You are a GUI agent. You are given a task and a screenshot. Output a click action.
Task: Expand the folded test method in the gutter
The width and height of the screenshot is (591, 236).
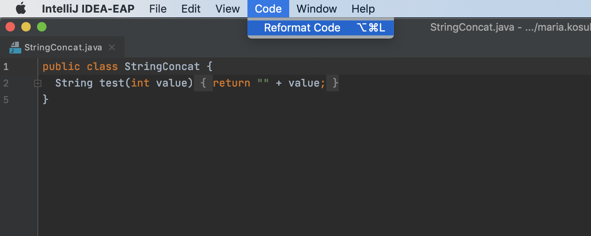[x=38, y=83]
